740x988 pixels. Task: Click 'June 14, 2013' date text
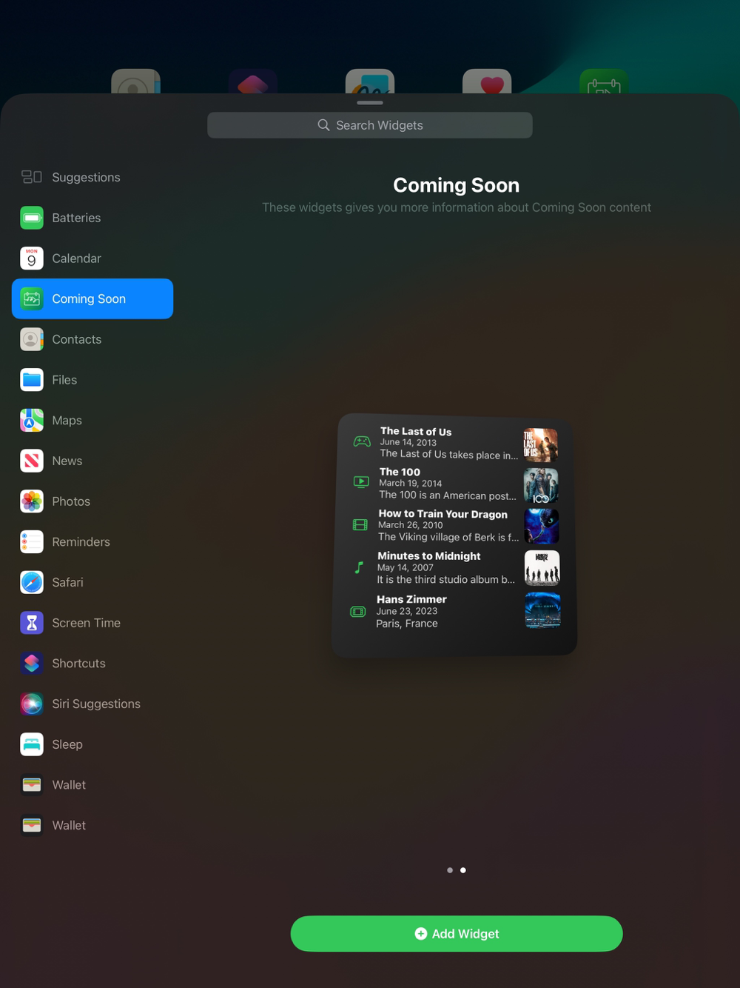408,442
